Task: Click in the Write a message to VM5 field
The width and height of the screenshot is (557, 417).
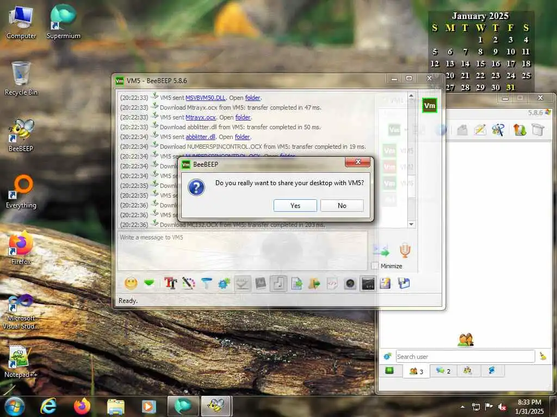Action: (242, 251)
